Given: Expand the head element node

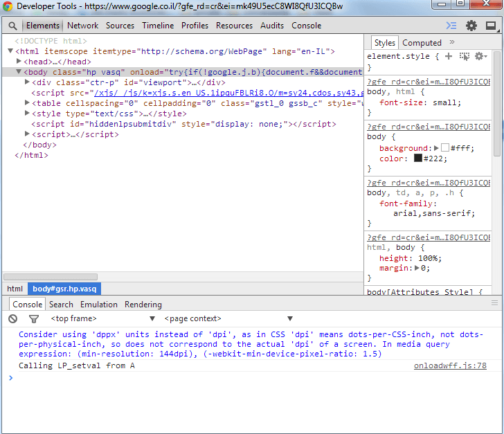Looking at the screenshot, I should click(19, 61).
